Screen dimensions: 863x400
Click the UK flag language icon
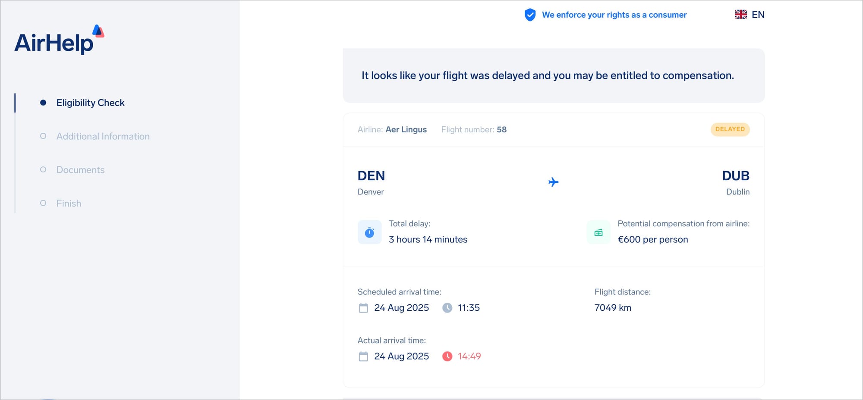(x=741, y=15)
